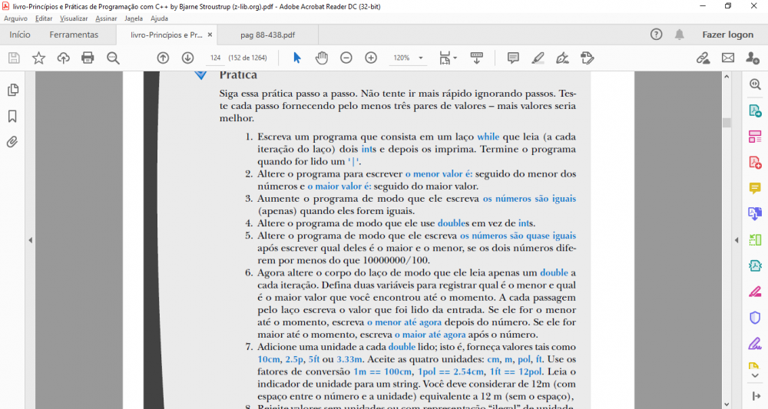Click the Print file icon
This screenshot has width=768, height=409.
(x=88, y=58)
